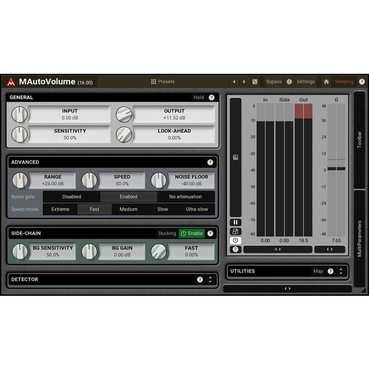Open help for the Advanced panel
The height and width of the screenshot is (369, 369).
[210, 162]
